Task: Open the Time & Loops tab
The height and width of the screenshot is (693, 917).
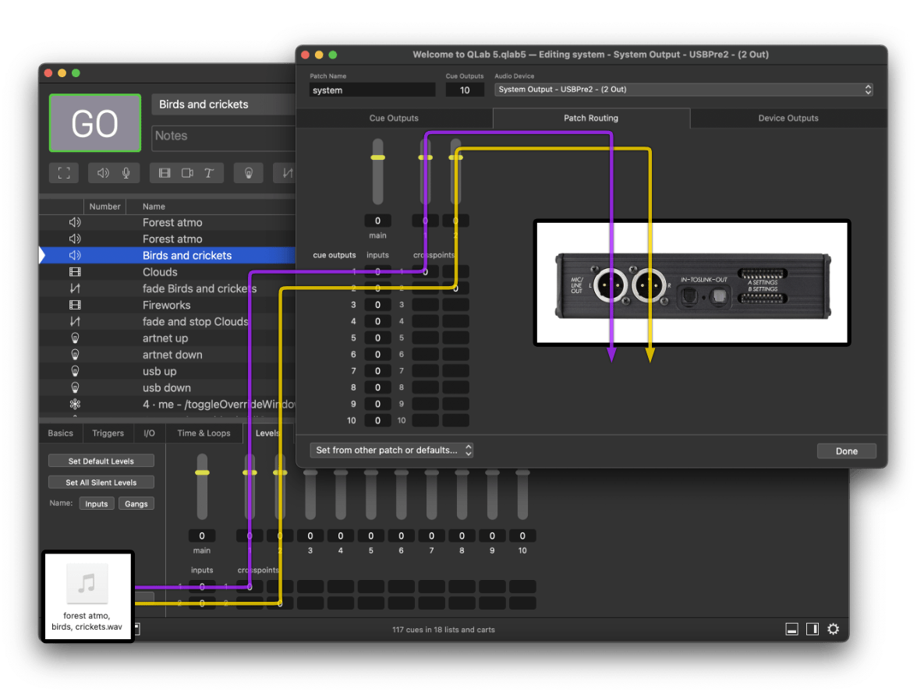Action: (204, 433)
